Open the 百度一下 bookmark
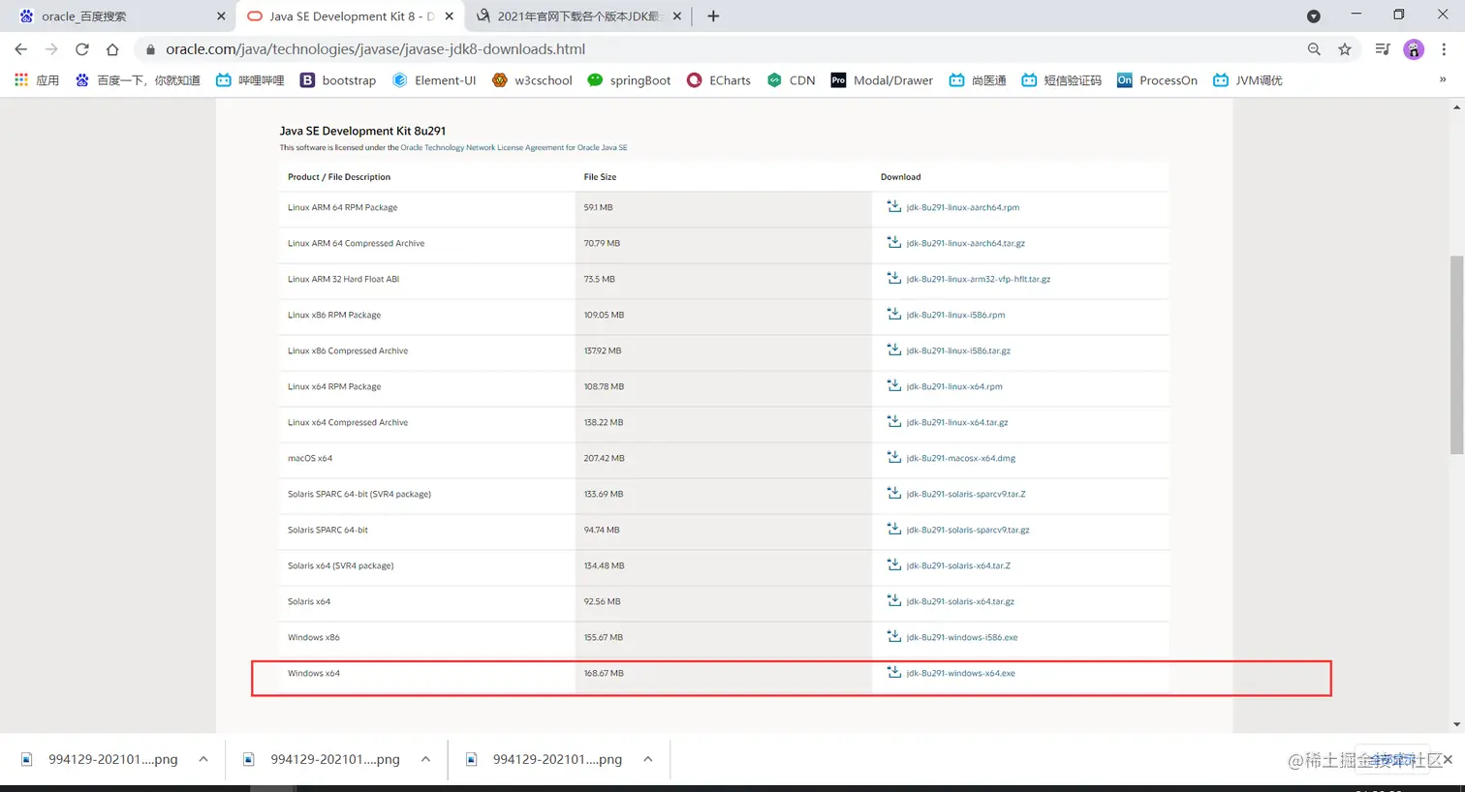Viewport: 1465px width, 792px height. tap(139, 80)
